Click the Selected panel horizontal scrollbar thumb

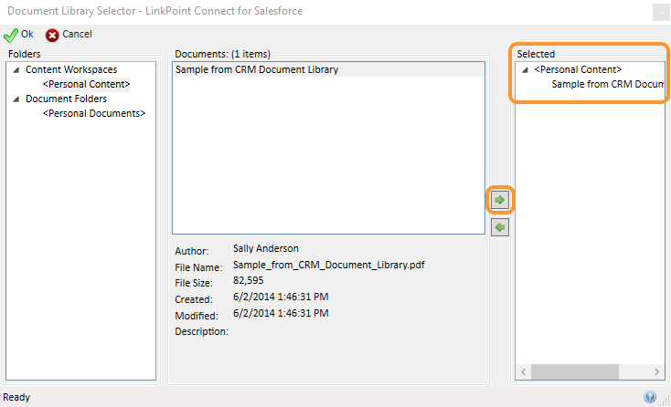coord(575,371)
